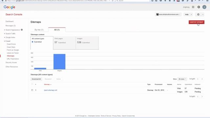The image size is (210, 118).
Task: Click the Processed date Oct 25, 2015
Action: 159,90
